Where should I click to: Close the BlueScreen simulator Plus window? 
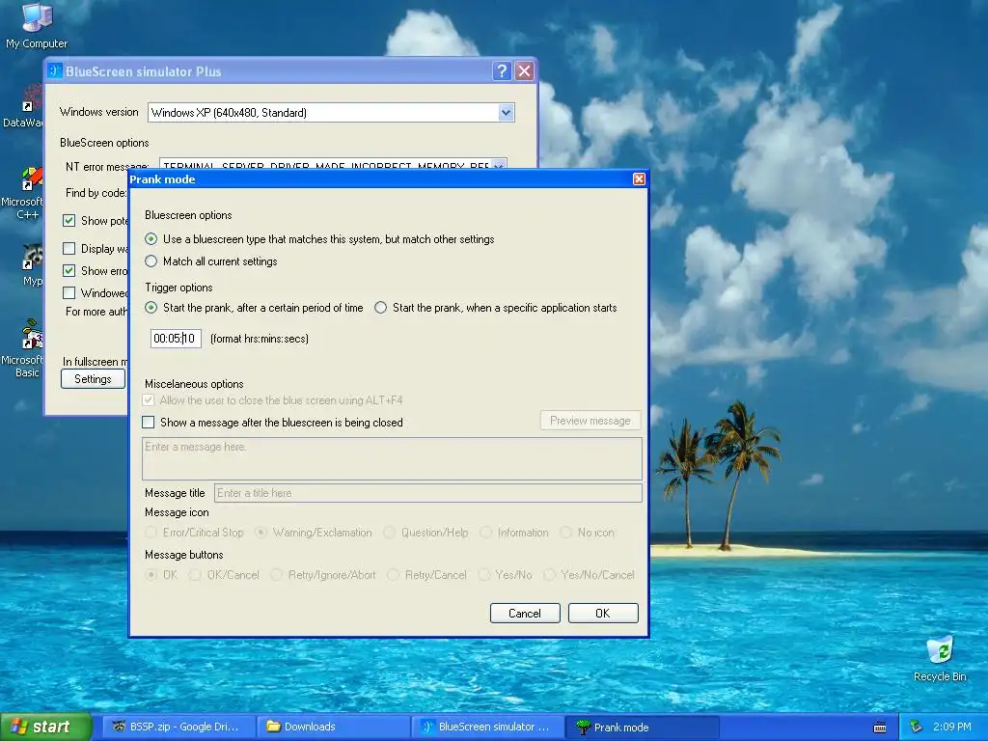[524, 71]
